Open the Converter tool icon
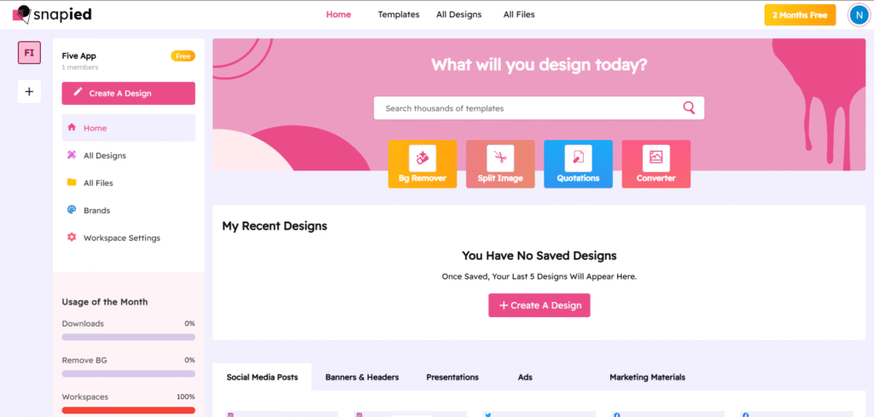Viewport: 874px width, 417px height. click(655, 158)
